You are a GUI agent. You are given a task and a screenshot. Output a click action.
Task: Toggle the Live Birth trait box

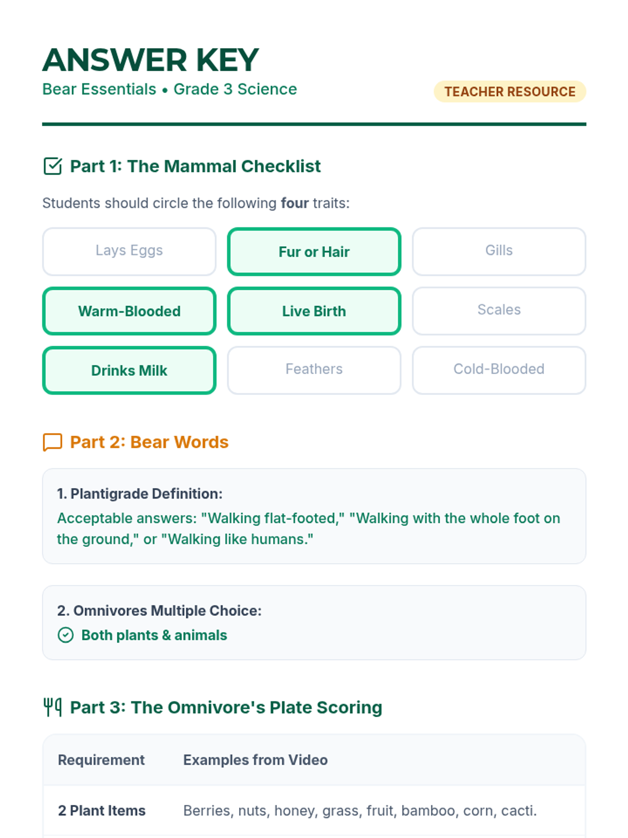point(314,311)
